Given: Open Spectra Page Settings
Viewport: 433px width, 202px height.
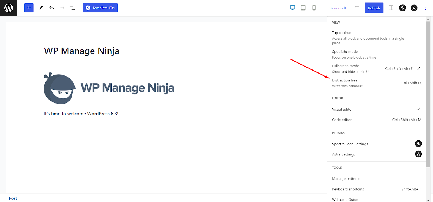Looking at the screenshot, I should (x=376, y=144).
